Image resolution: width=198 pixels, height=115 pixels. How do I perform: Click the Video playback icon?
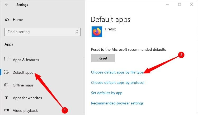7,111
